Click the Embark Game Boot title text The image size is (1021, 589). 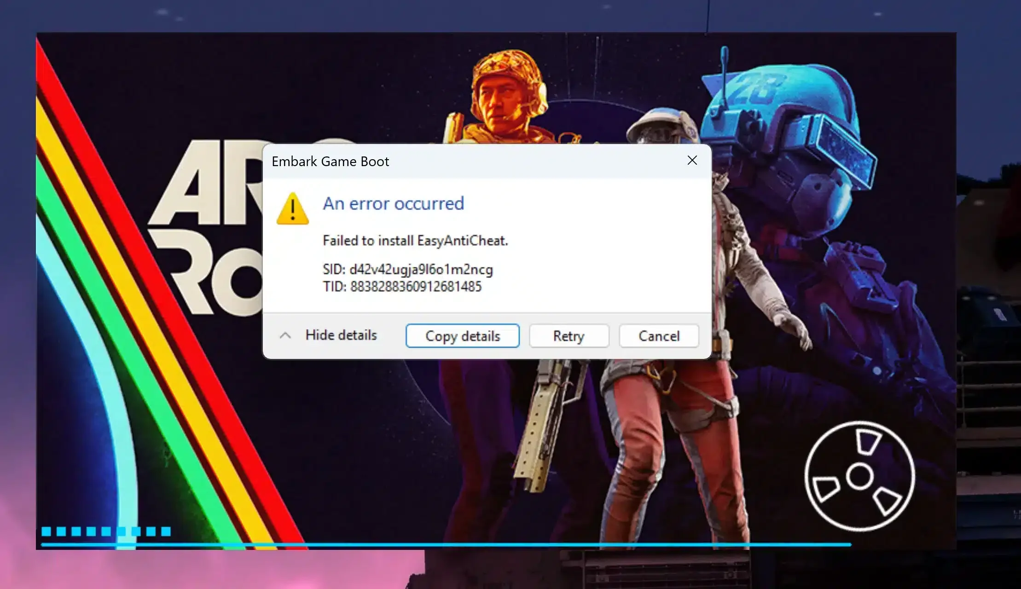tap(331, 162)
